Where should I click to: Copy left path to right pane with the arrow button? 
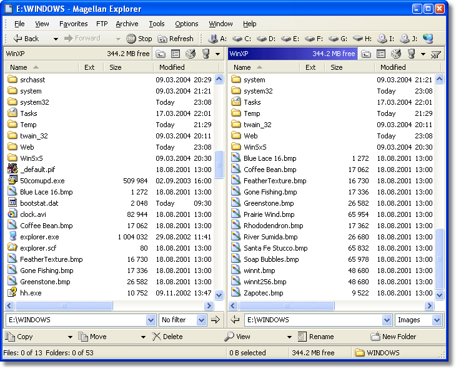click(x=216, y=320)
